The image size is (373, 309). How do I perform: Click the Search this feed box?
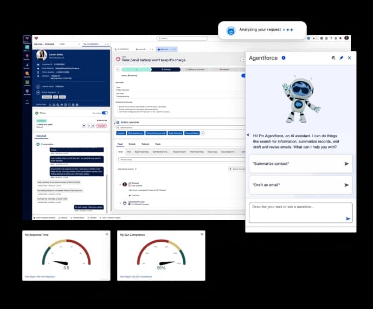click(237, 169)
